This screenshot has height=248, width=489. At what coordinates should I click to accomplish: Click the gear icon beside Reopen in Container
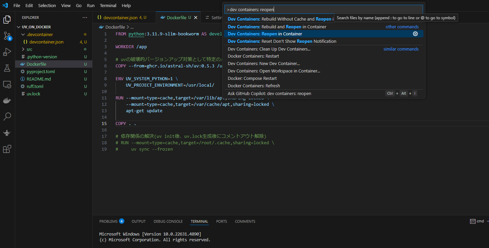pos(415,34)
